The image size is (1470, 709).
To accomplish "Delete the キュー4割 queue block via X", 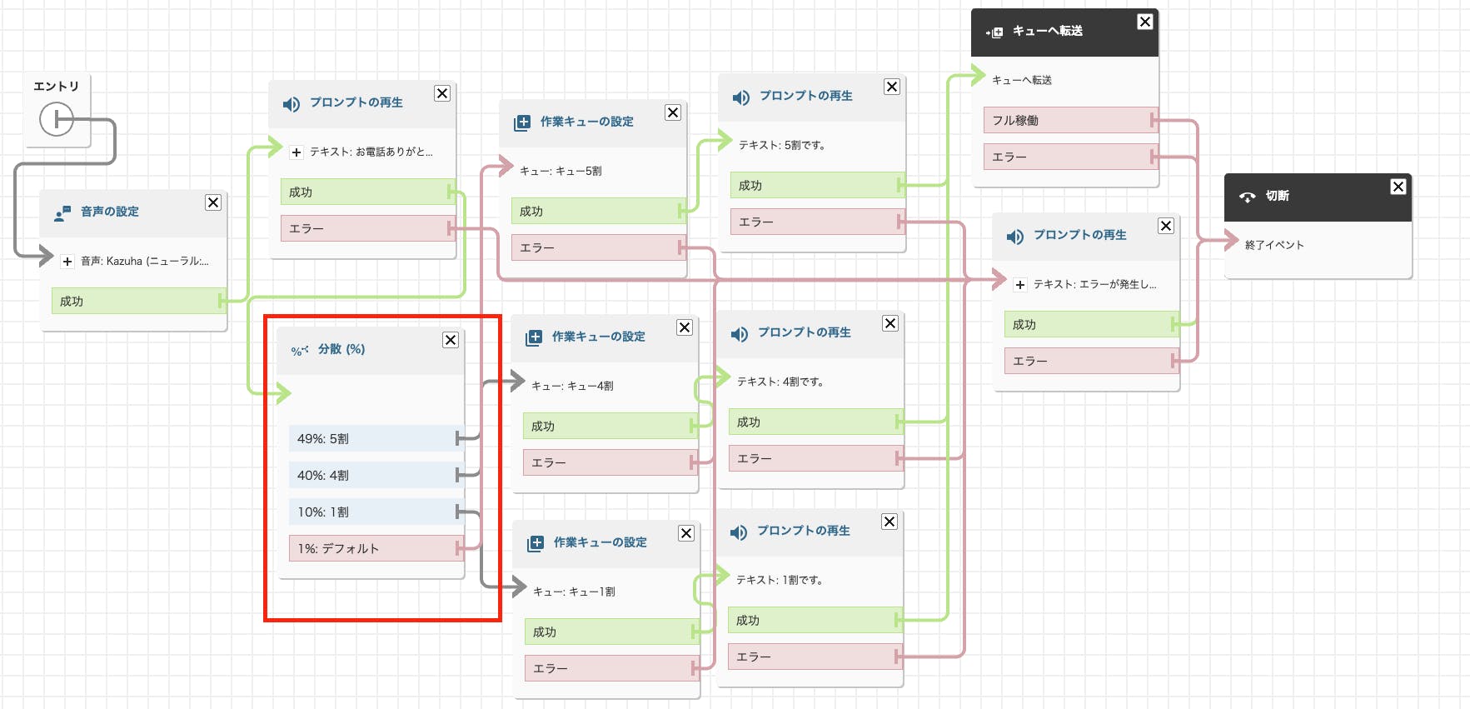I will tap(685, 327).
